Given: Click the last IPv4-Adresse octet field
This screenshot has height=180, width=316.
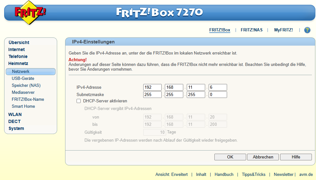Looking at the screenshot, I should click(x=218, y=87).
